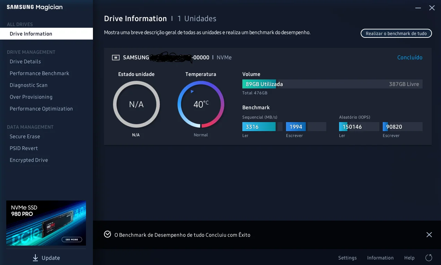441x265 pixels.
Task: Click the NVMe SSD 980 PRO banner
Action: click(46, 223)
